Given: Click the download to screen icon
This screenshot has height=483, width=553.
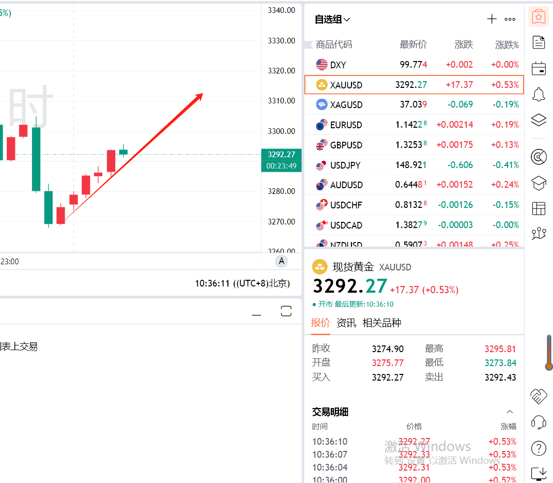Looking at the screenshot, I should [x=539, y=474].
